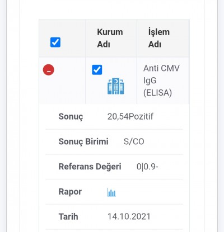224x232 pixels.
Task: Click the word (ELISA) in test name
Action: tap(157, 93)
